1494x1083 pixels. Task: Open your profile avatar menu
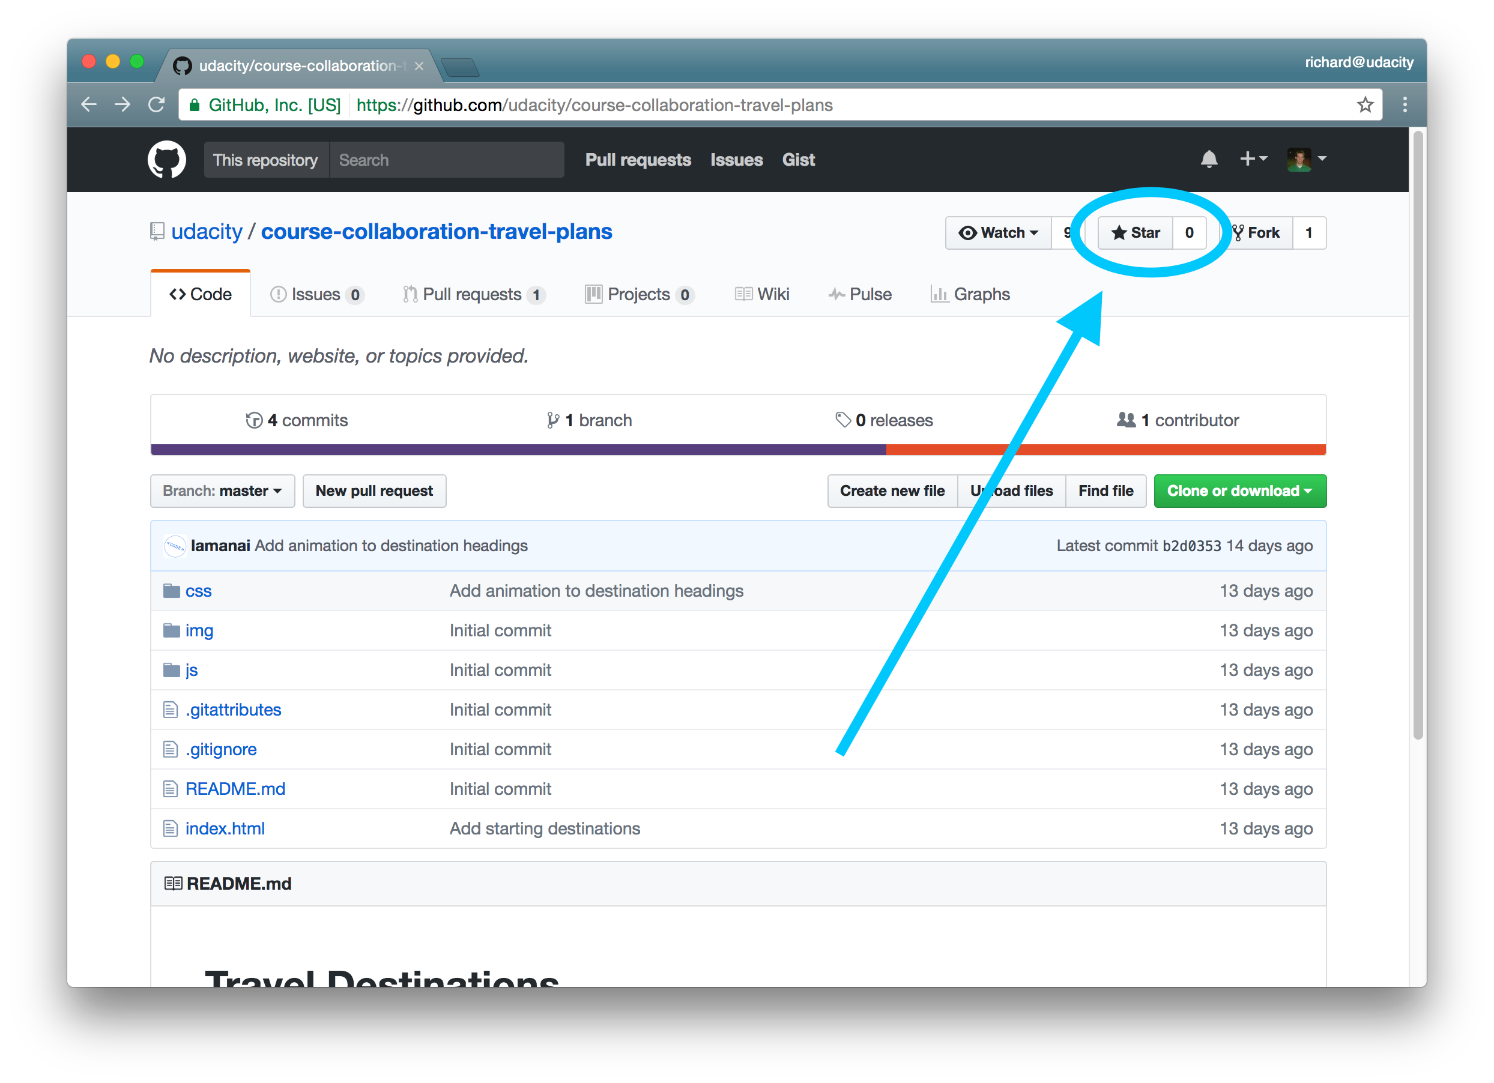pos(1301,160)
